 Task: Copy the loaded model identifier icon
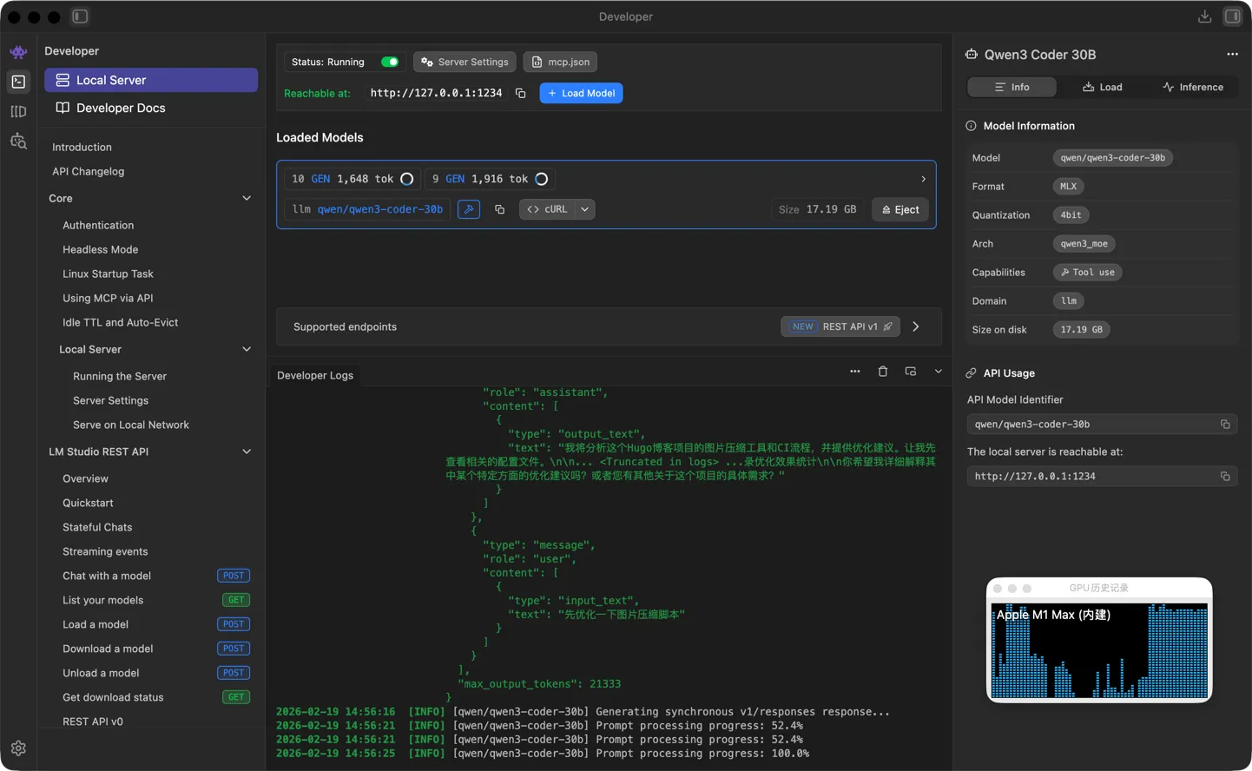pos(499,209)
